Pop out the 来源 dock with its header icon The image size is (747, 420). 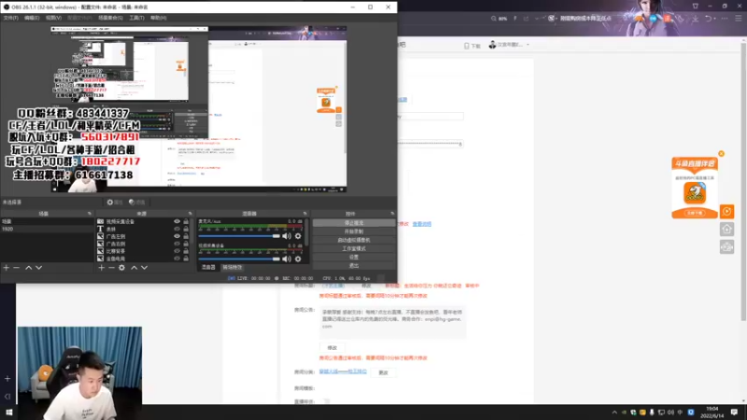[190, 214]
